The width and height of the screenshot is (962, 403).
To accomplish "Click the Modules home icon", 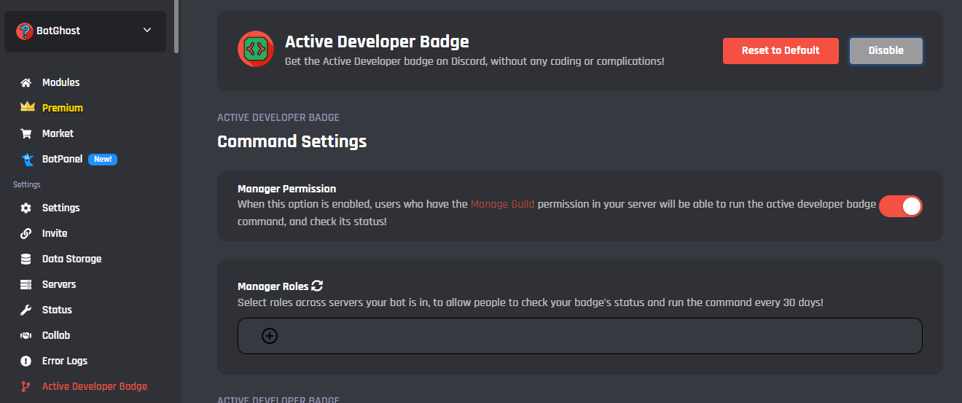I will (26, 82).
